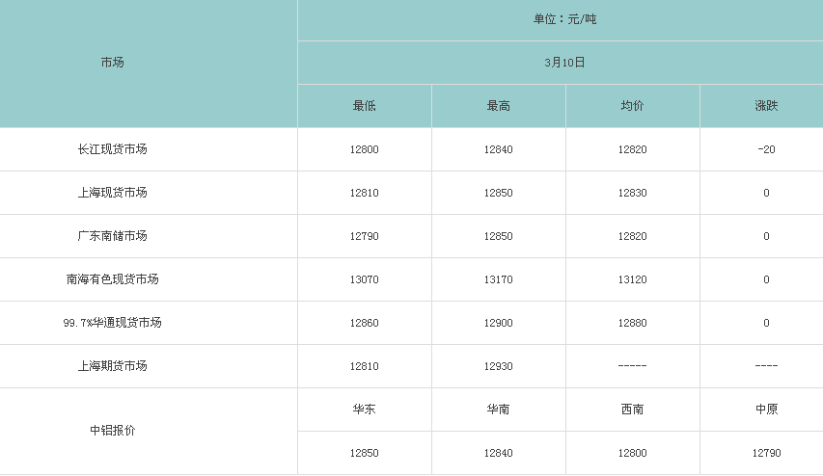This screenshot has width=823, height=476.
Task: Click the 上海现货市场 row label
Action: tap(112, 193)
